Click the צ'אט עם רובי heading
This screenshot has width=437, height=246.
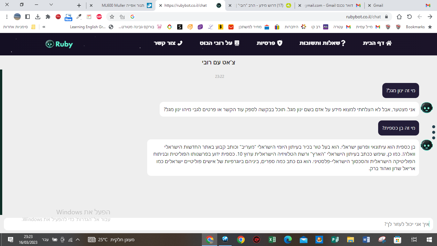click(x=219, y=62)
